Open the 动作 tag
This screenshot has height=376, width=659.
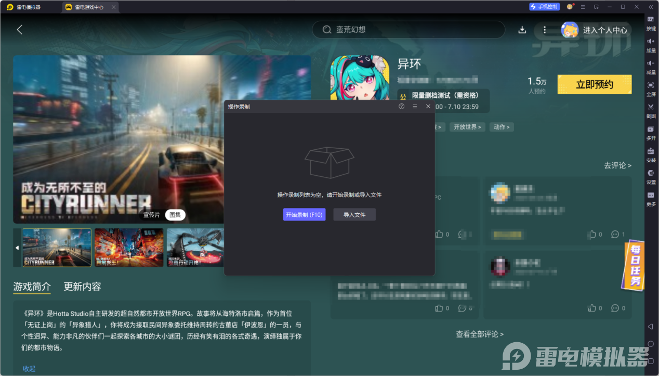coord(502,127)
